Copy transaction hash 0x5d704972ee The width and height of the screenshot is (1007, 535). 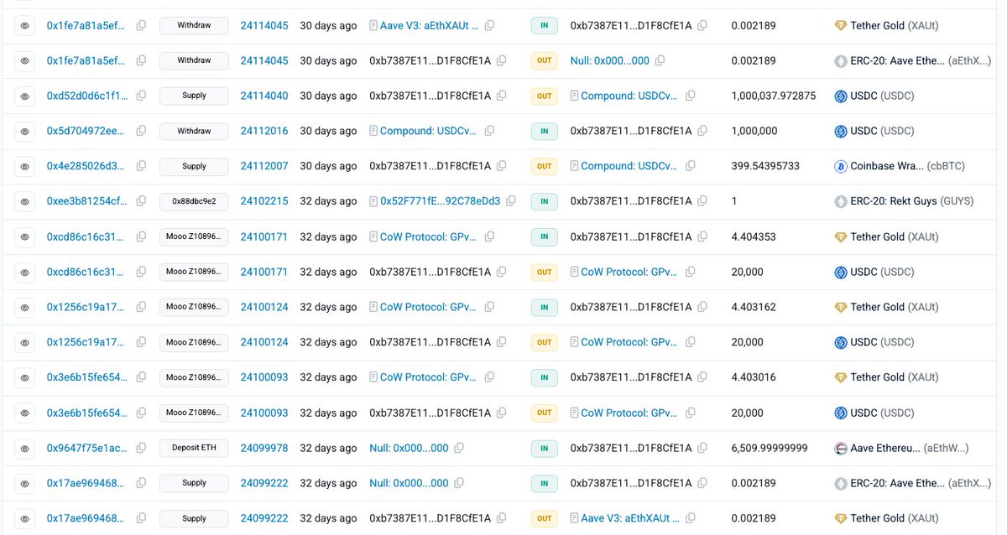[141, 132]
